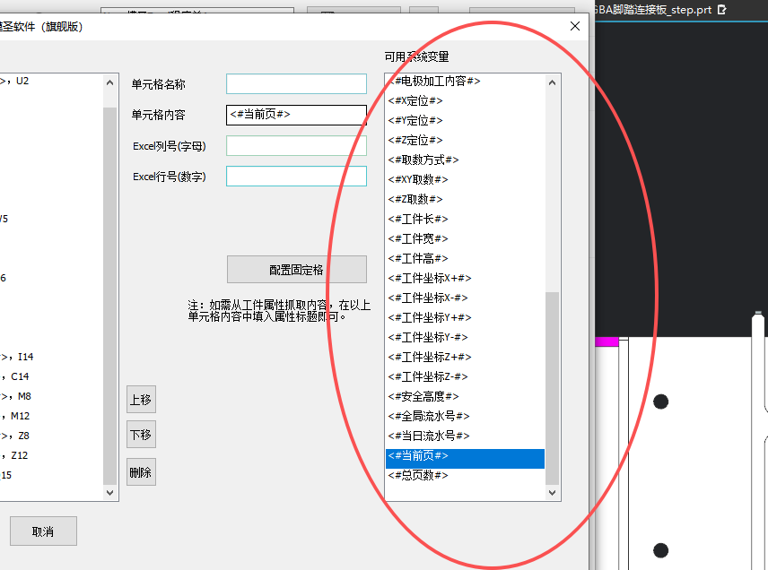
Task: Select the left list row ending U2
Action: [51, 81]
